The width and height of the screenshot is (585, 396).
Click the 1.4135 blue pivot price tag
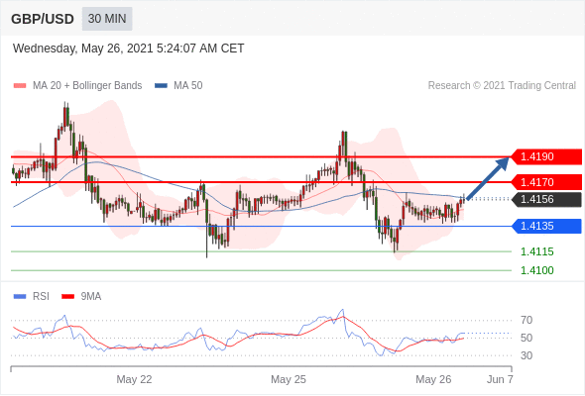[545, 226]
